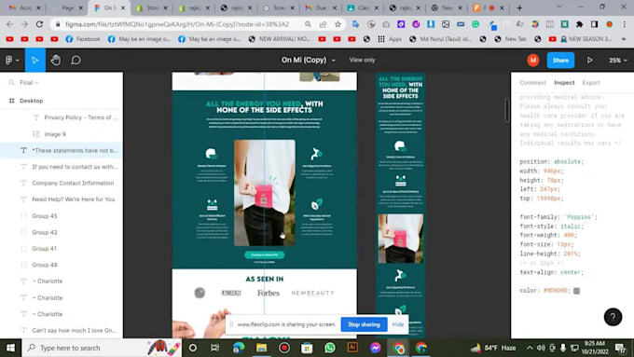
Task: Click the Type here to search box
Action: [x=102, y=348]
